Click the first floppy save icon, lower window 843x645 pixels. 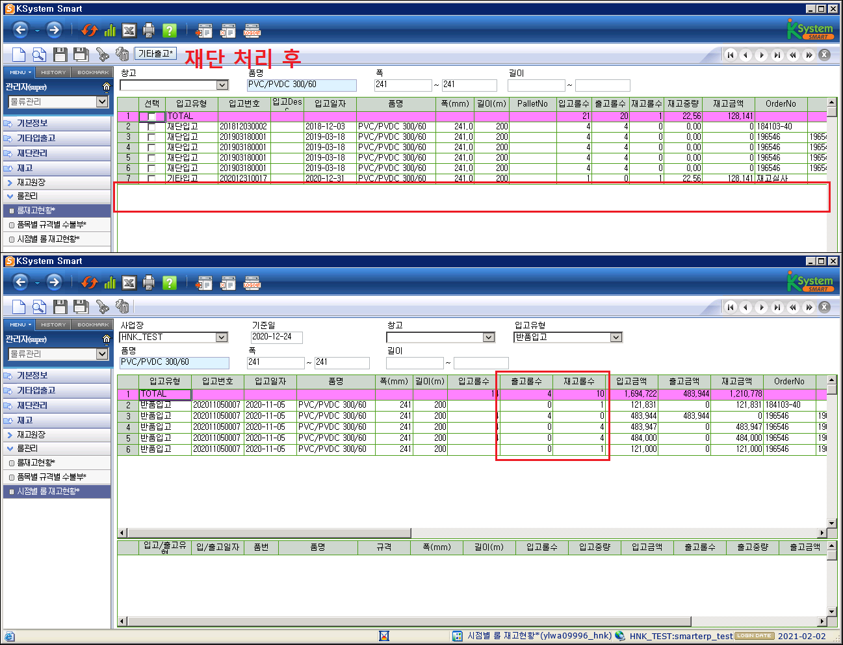pyautogui.click(x=60, y=307)
